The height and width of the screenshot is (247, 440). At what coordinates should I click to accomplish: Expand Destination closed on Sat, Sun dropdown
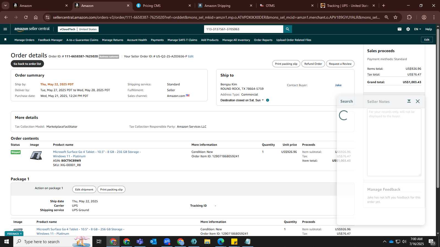[242, 100]
